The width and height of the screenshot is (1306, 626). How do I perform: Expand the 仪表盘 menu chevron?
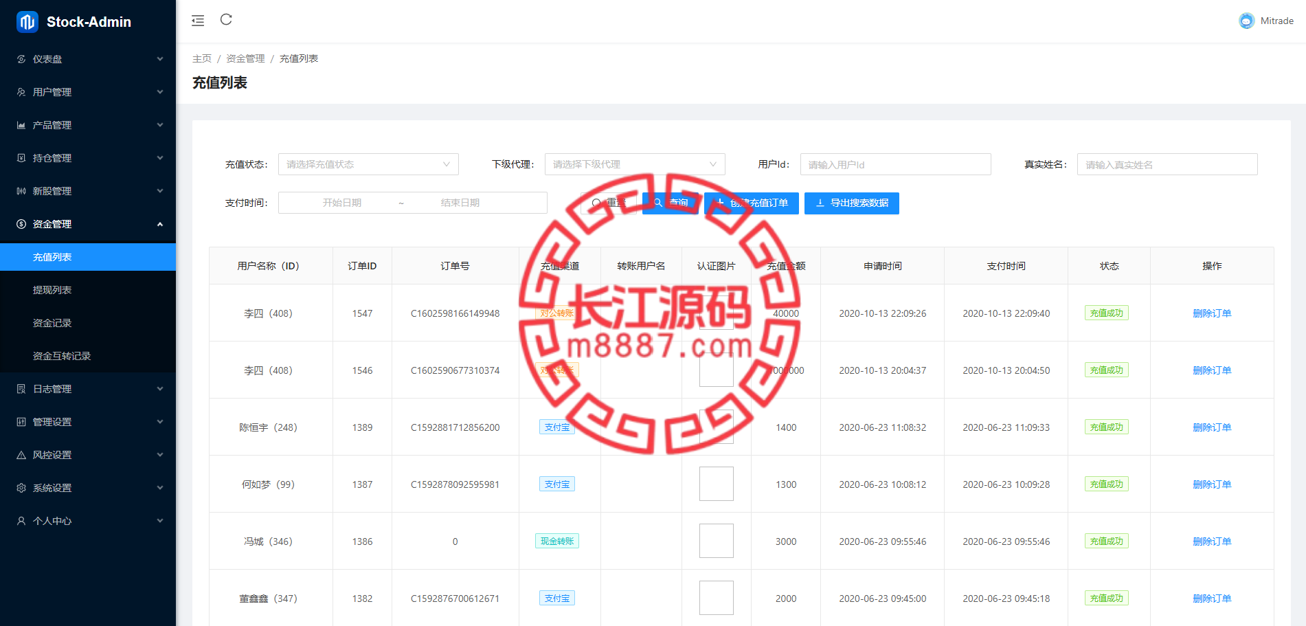point(160,59)
